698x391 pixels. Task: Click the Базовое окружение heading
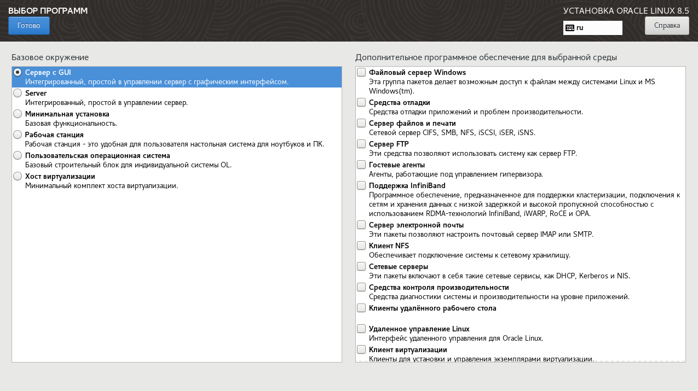pyautogui.click(x=50, y=57)
